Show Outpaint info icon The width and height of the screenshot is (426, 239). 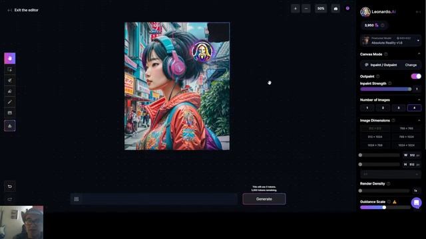pyautogui.click(x=378, y=76)
